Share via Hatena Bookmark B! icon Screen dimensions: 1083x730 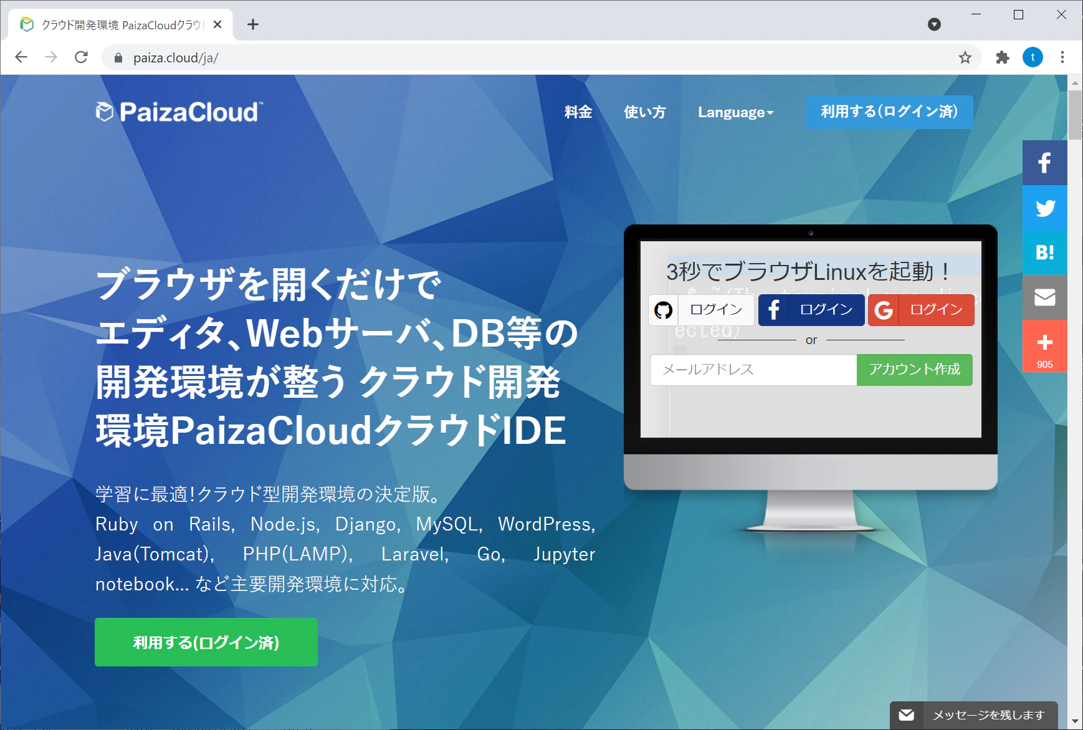pos(1044,252)
